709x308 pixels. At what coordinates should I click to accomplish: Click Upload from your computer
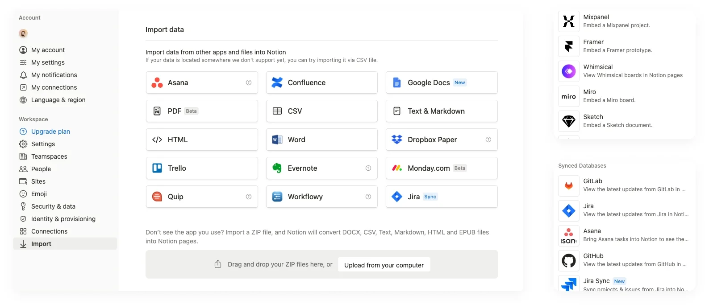click(384, 265)
